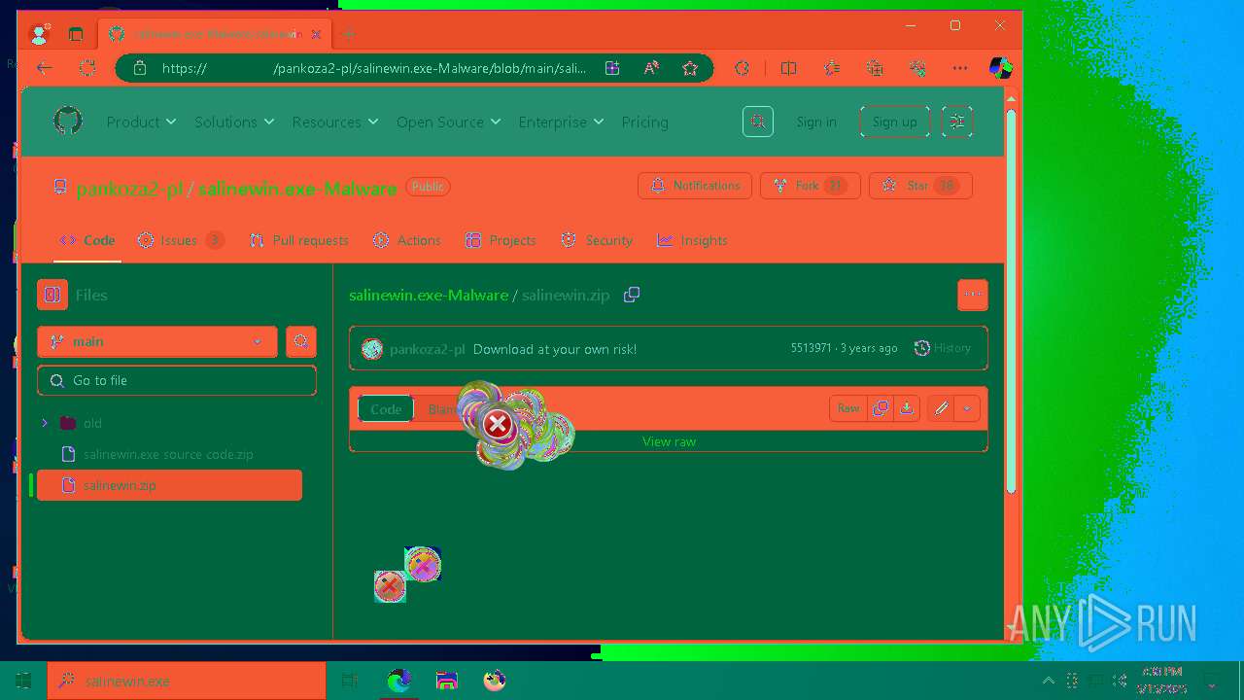Open the browser favorites list icon
This screenshot has width=1244, height=700.
pos(831,68)
